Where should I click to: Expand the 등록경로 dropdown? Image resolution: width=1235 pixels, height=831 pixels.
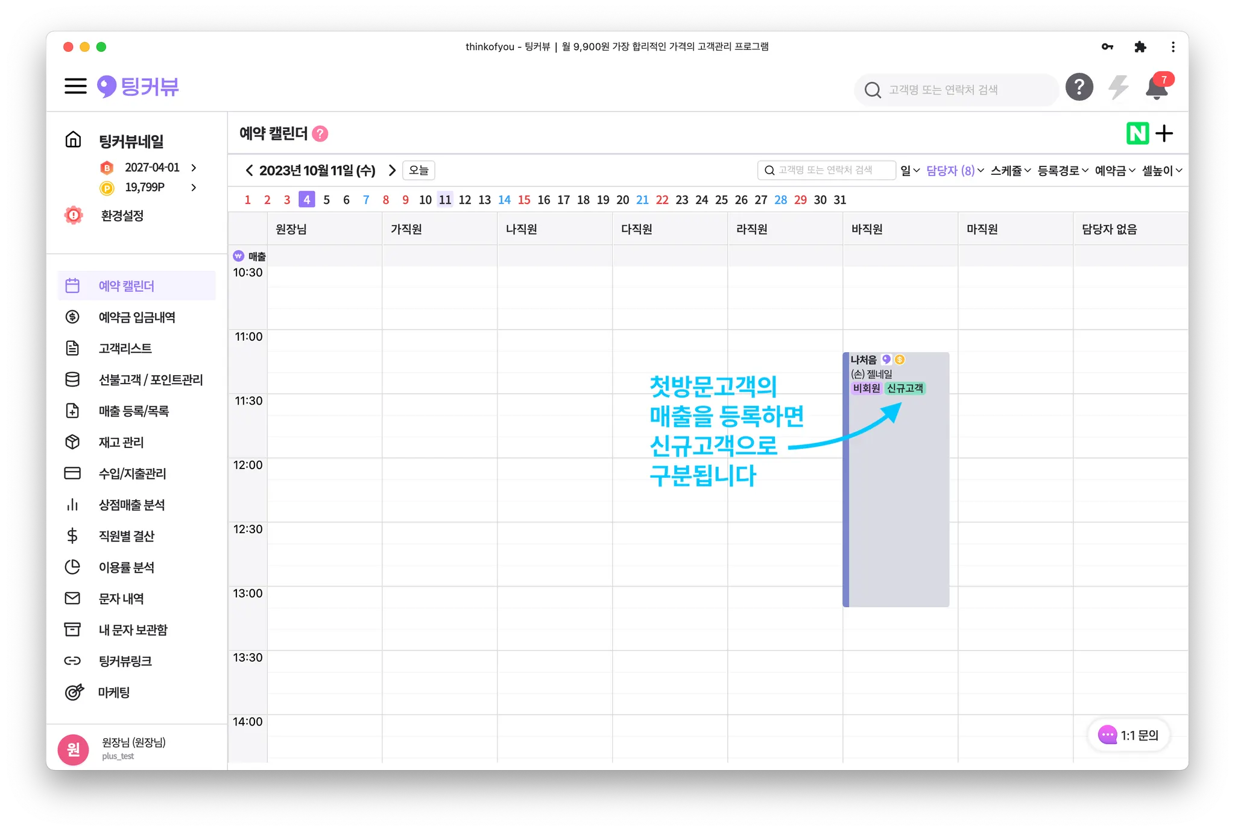1063,171
